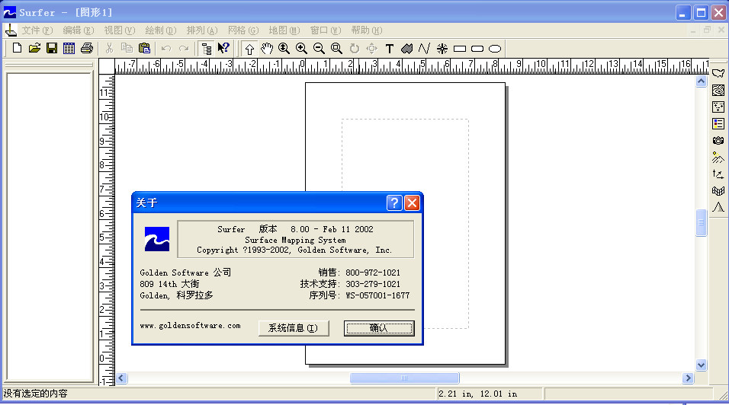The width and height of the screenshot is (729, 405).
Task: Click the Classed Post Map icon
Action: point(718,124)
